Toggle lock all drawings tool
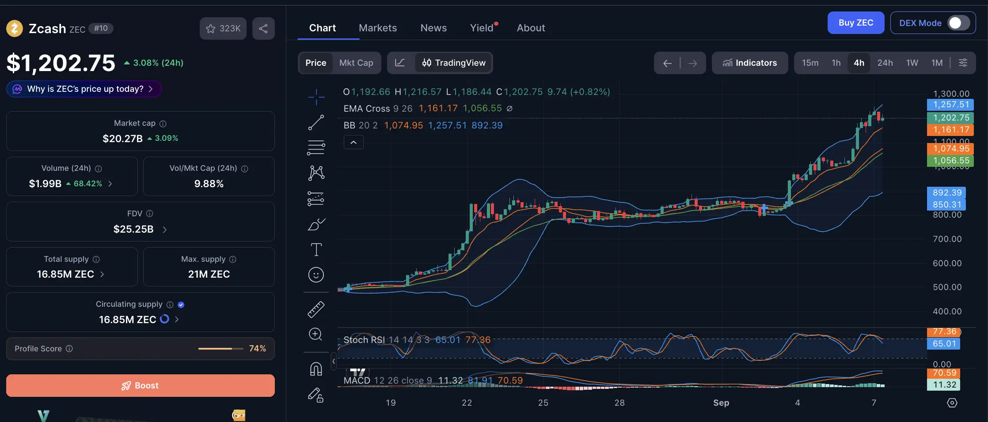Viewport: 988px width, 422px height. pyautogui.click(x=315, y=395)
